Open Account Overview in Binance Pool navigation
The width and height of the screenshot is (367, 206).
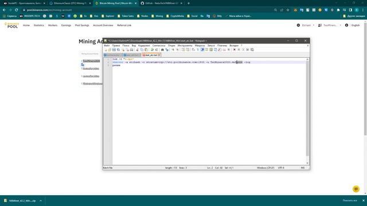point(103,25)
